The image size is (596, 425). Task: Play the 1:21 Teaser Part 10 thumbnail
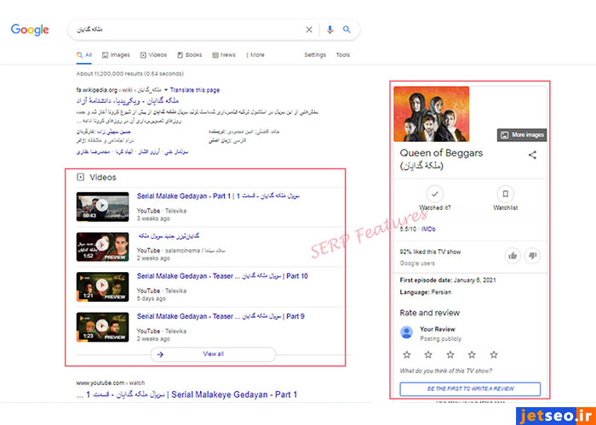click(x=103, y=287)
